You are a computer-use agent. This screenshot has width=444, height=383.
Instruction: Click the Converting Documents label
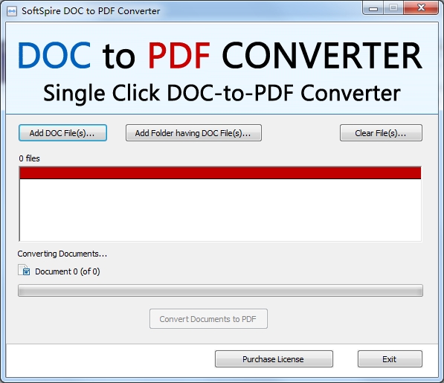click(62, 254)
